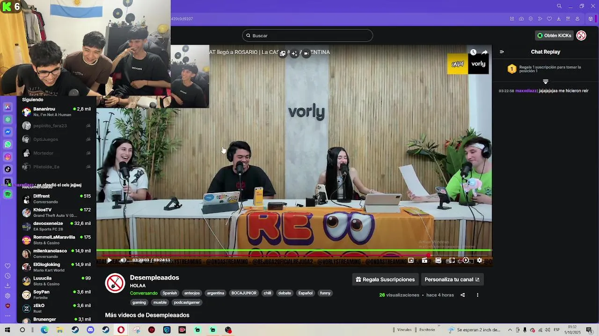This screenshot has width=599, height=336.
Task: Click the Conversando category link
Action: (144, 293)
